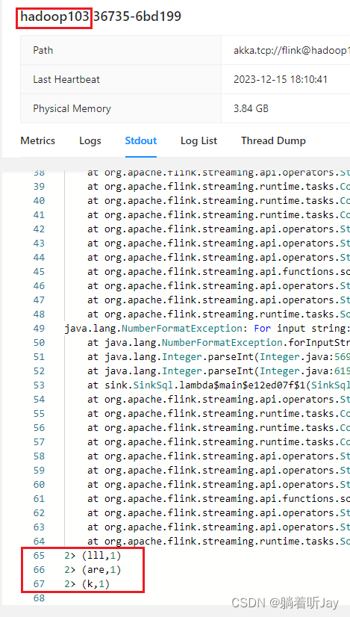Open the Log List tab

point(199,141)
